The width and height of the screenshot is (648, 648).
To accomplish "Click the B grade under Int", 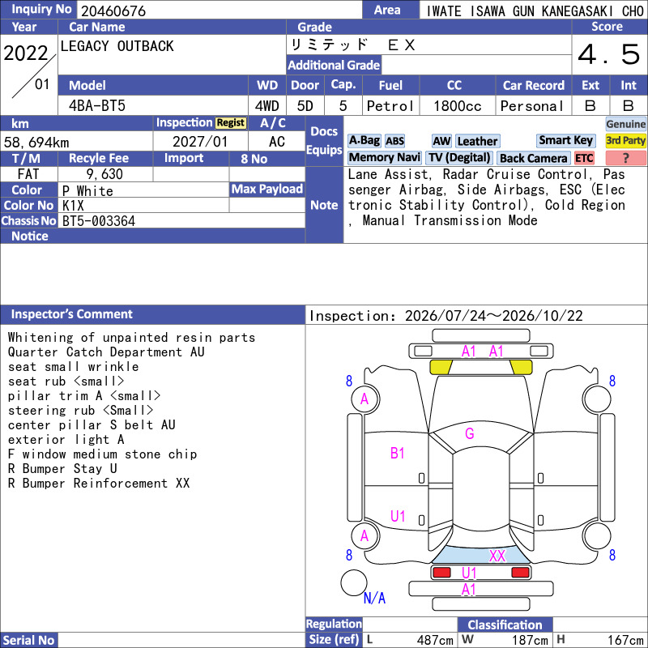I will [x=629, y=106].
